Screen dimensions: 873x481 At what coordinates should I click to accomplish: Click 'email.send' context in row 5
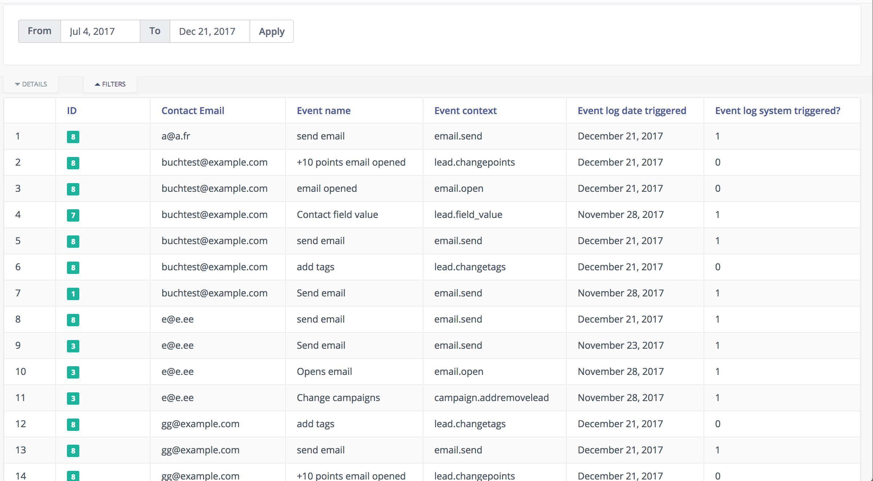point(458,241)
